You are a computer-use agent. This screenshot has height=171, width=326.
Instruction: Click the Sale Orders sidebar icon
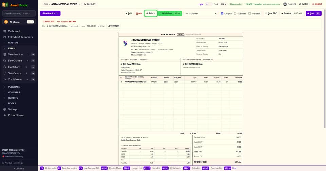tap(5, 73)
